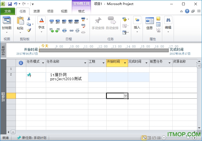Undo the last action
The width and height of the screenshot is (202, 141).
click(15, 4)
